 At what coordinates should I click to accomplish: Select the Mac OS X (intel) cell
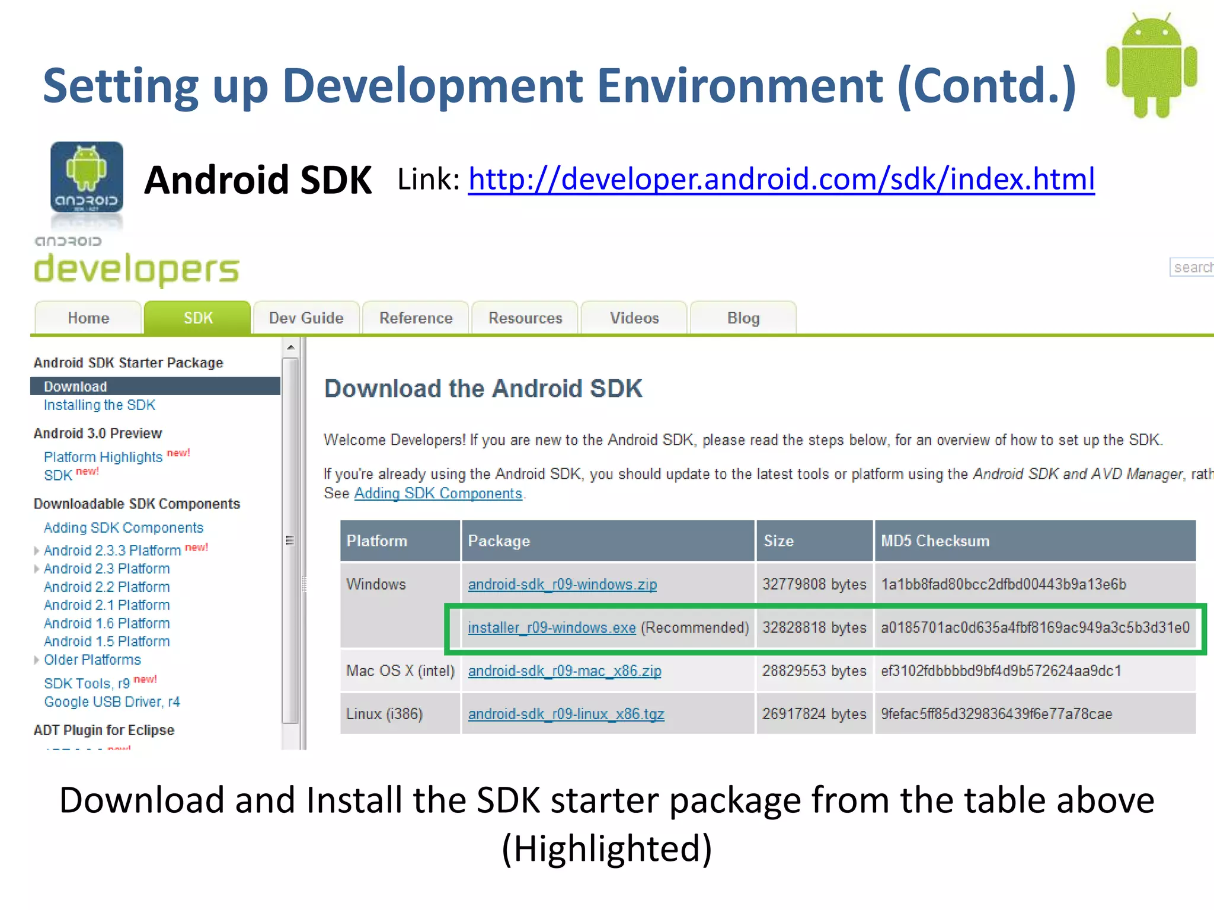point(400,671)
